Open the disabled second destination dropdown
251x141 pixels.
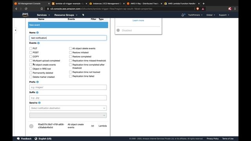pyautogui.click(x=68, y=115)
